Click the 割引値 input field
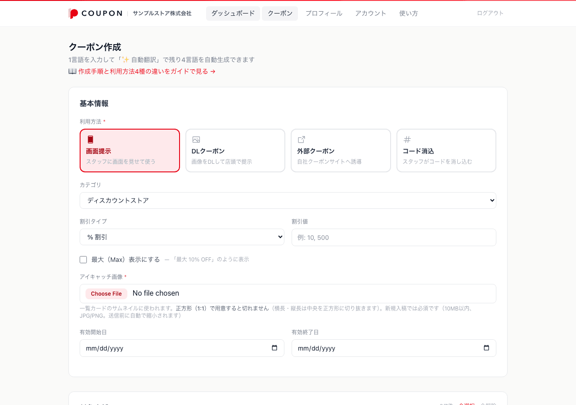This screenshot has width=576, height=405. [x=394, y=237]
